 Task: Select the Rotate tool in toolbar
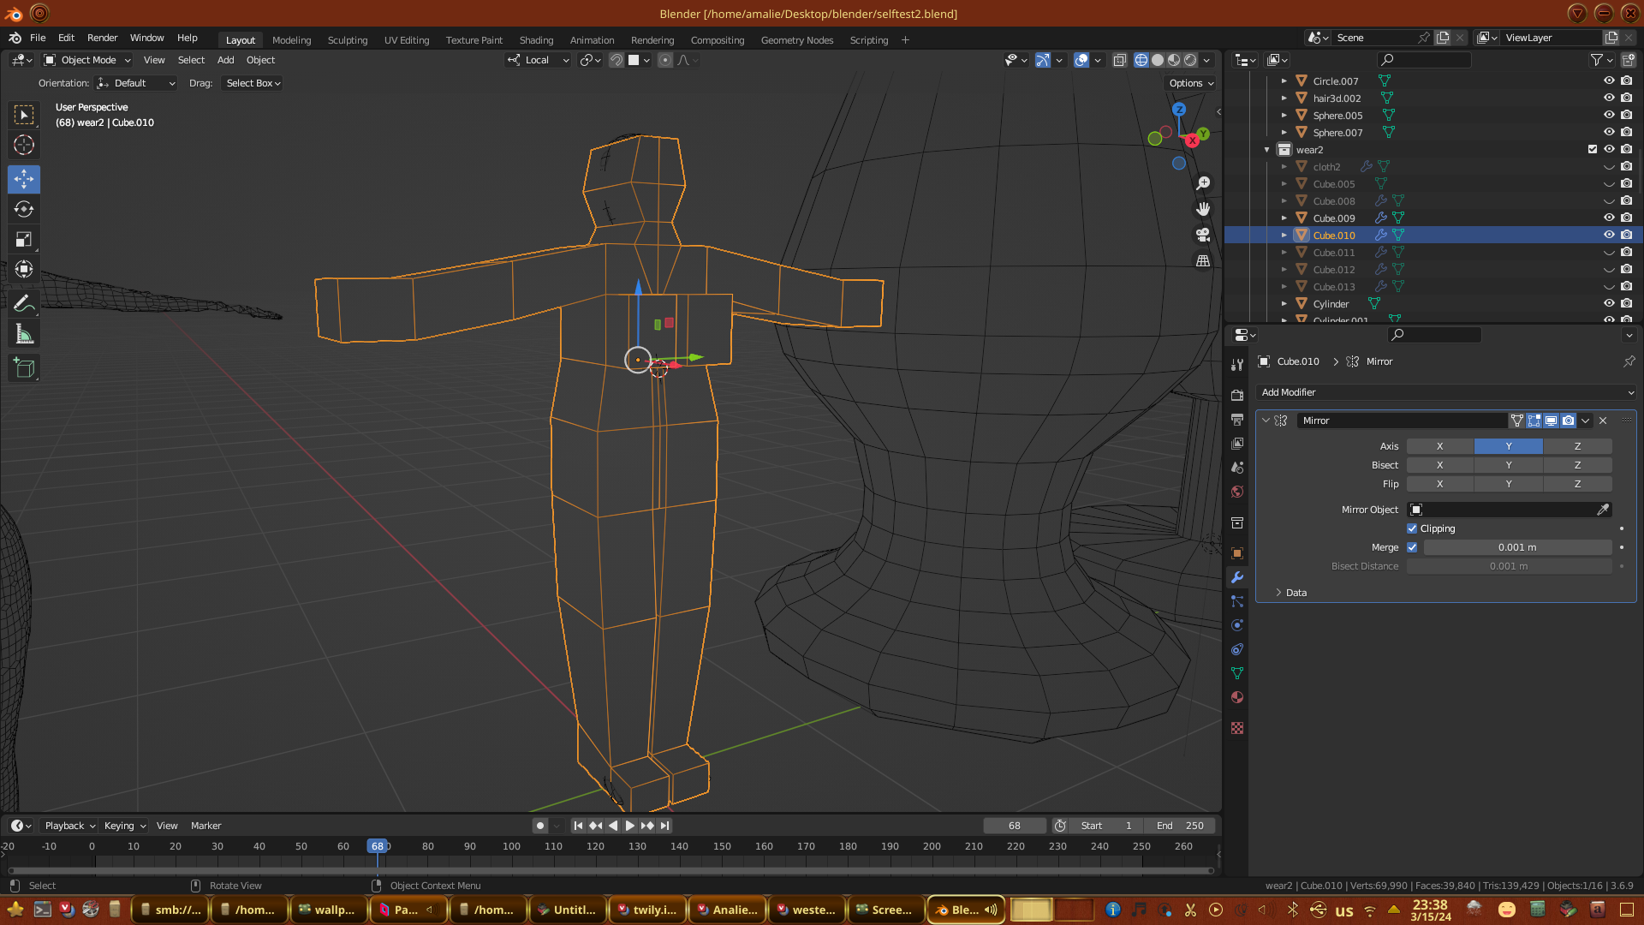[24, 210]
